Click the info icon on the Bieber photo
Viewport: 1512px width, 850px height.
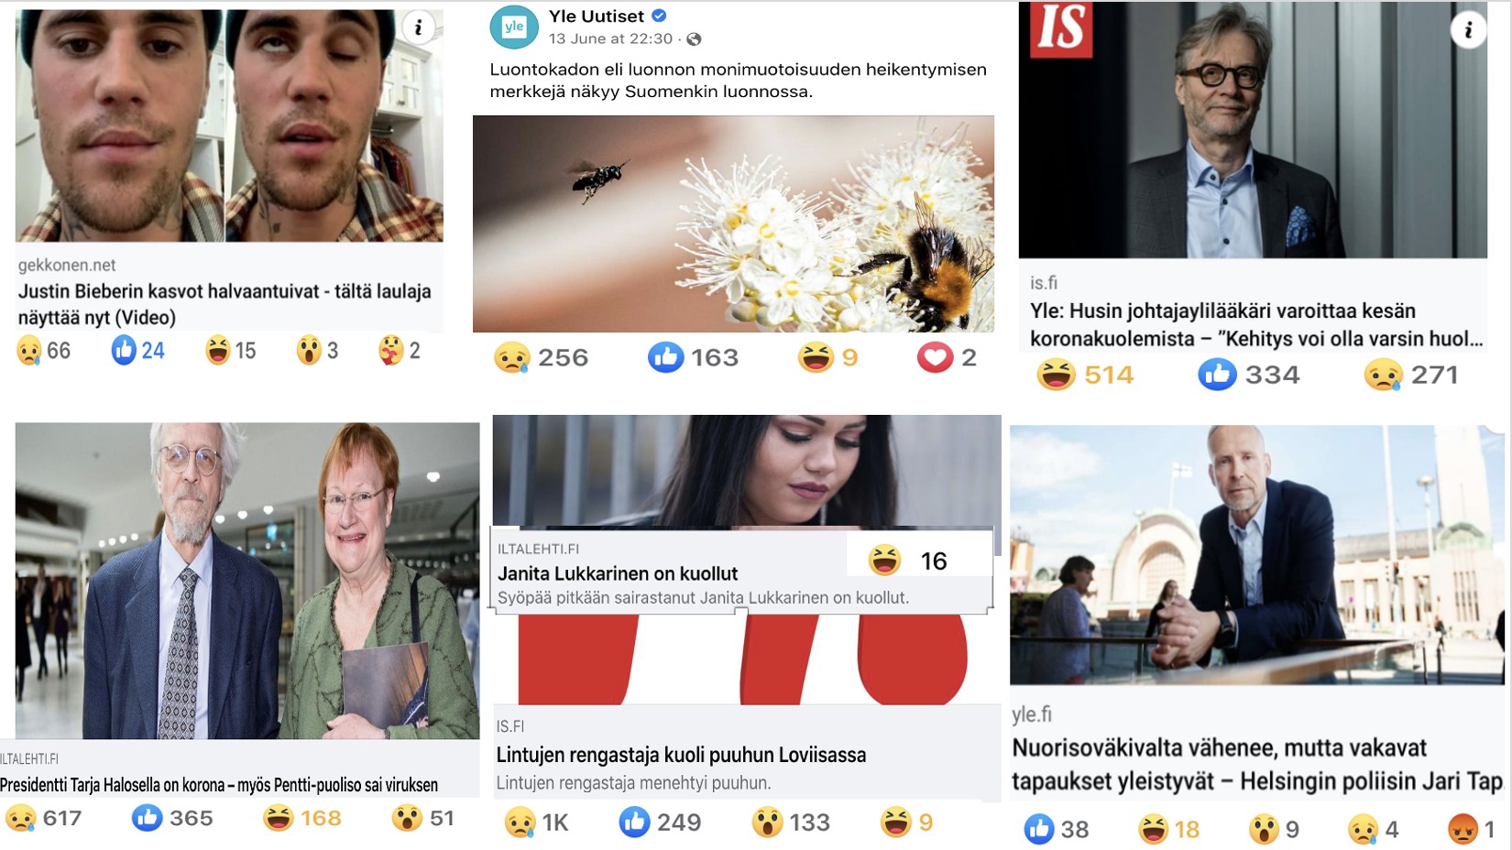click(419, 27)
